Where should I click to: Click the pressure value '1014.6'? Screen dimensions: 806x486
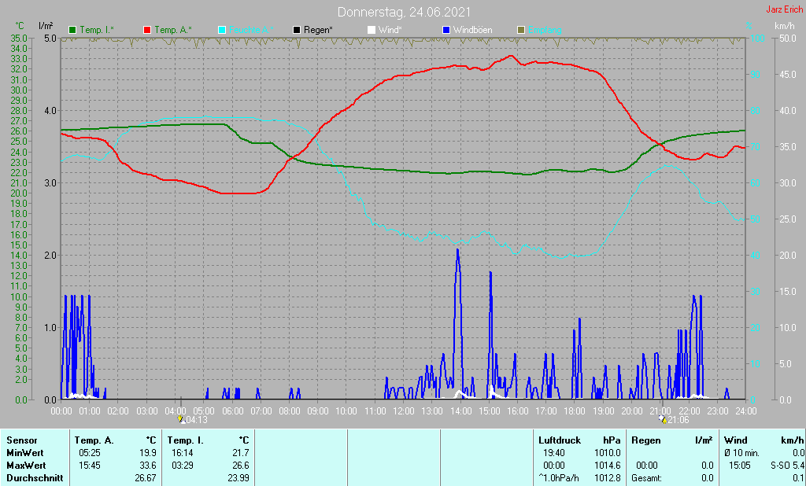(x=608, y=466)
